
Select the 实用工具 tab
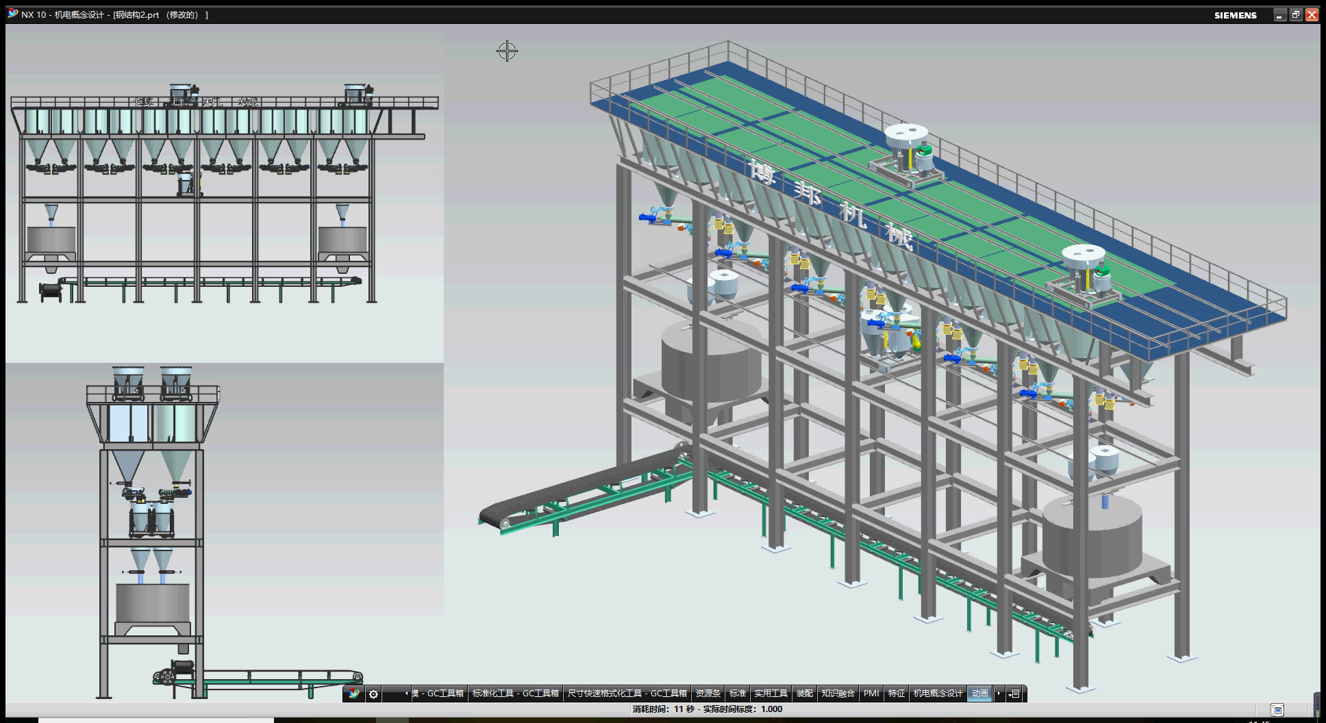point(771,694)
